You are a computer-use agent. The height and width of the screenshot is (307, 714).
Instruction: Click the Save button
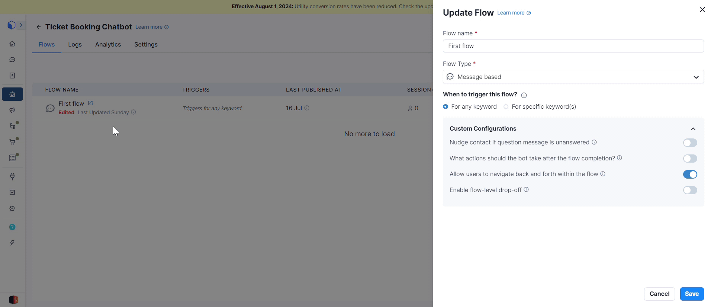(692, 294)
